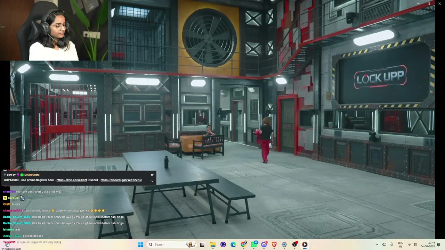445x250 pixels.
Task: Open Google Chrome from the taskbar
Action: pyautogui.click(x=244, y=244)
